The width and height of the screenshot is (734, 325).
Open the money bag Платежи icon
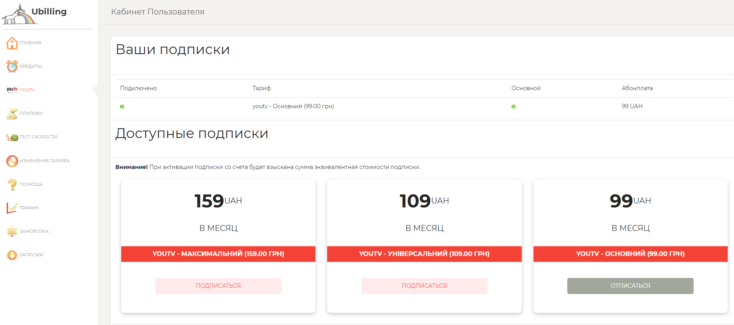12,114
